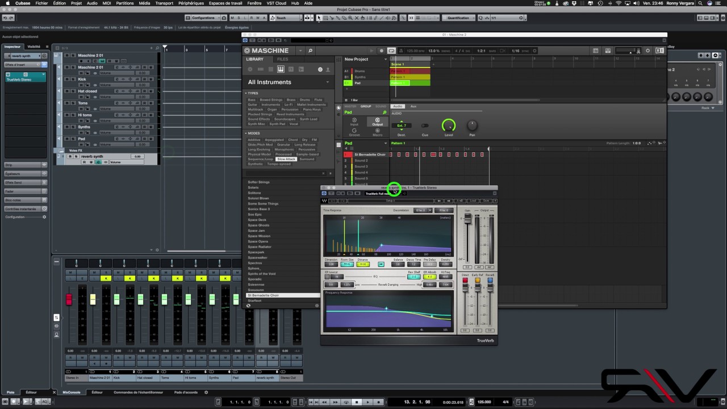Open the Transport menu in menu bar
Screen dimensions: 727x409
coord(164,3)
